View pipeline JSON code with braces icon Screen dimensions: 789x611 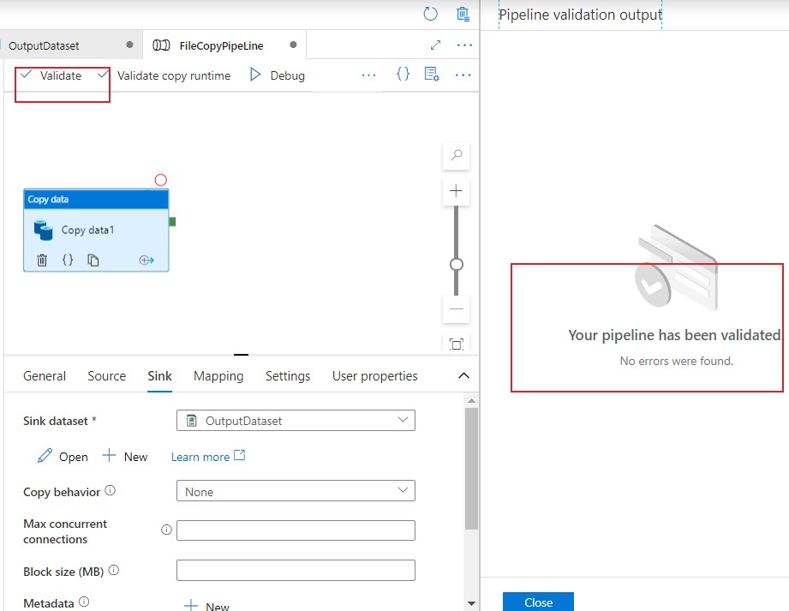pyautogui.click(x=403, y=75)
